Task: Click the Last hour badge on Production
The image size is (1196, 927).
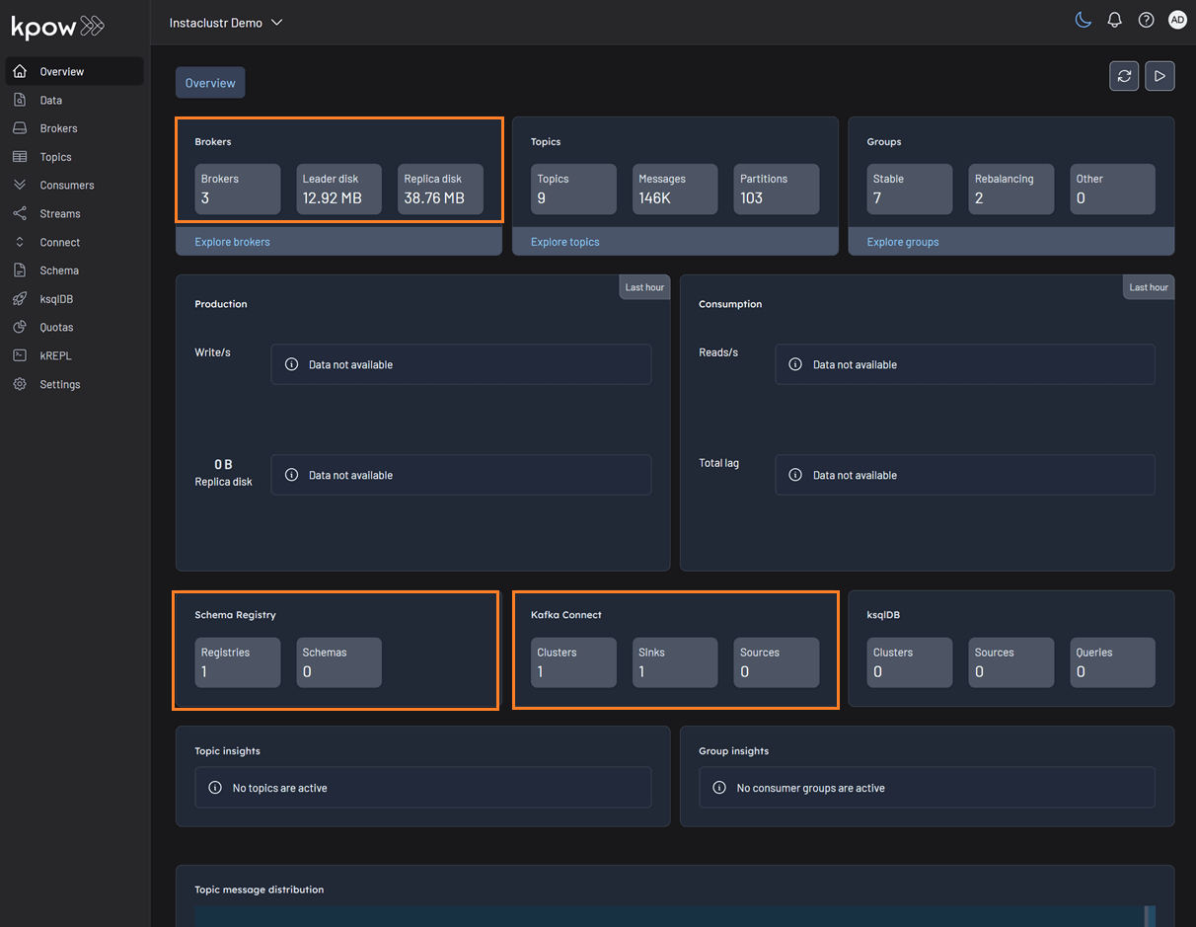Action: tap(644, 287)
